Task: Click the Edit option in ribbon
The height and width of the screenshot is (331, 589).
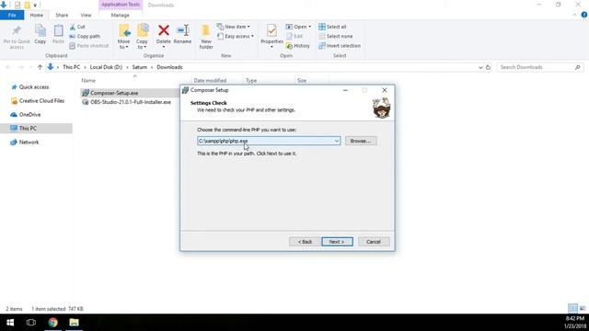Action: tap(294, 36)
